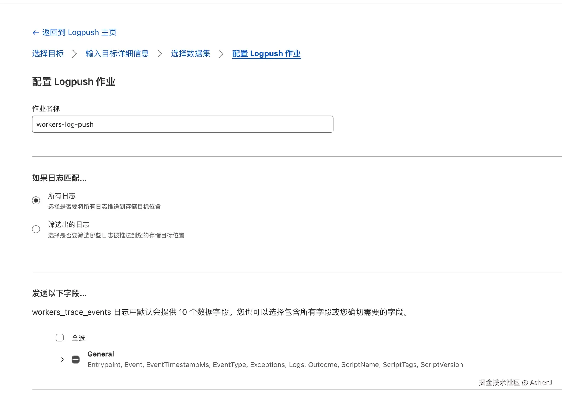Navigate to 选择数据集 breadcrumb step
This screenshot has width=562, height=396.
point(190,53)
